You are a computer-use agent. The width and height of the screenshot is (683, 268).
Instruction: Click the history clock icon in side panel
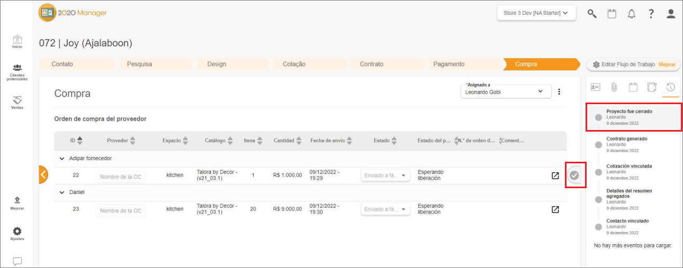(x=670, y=87)
